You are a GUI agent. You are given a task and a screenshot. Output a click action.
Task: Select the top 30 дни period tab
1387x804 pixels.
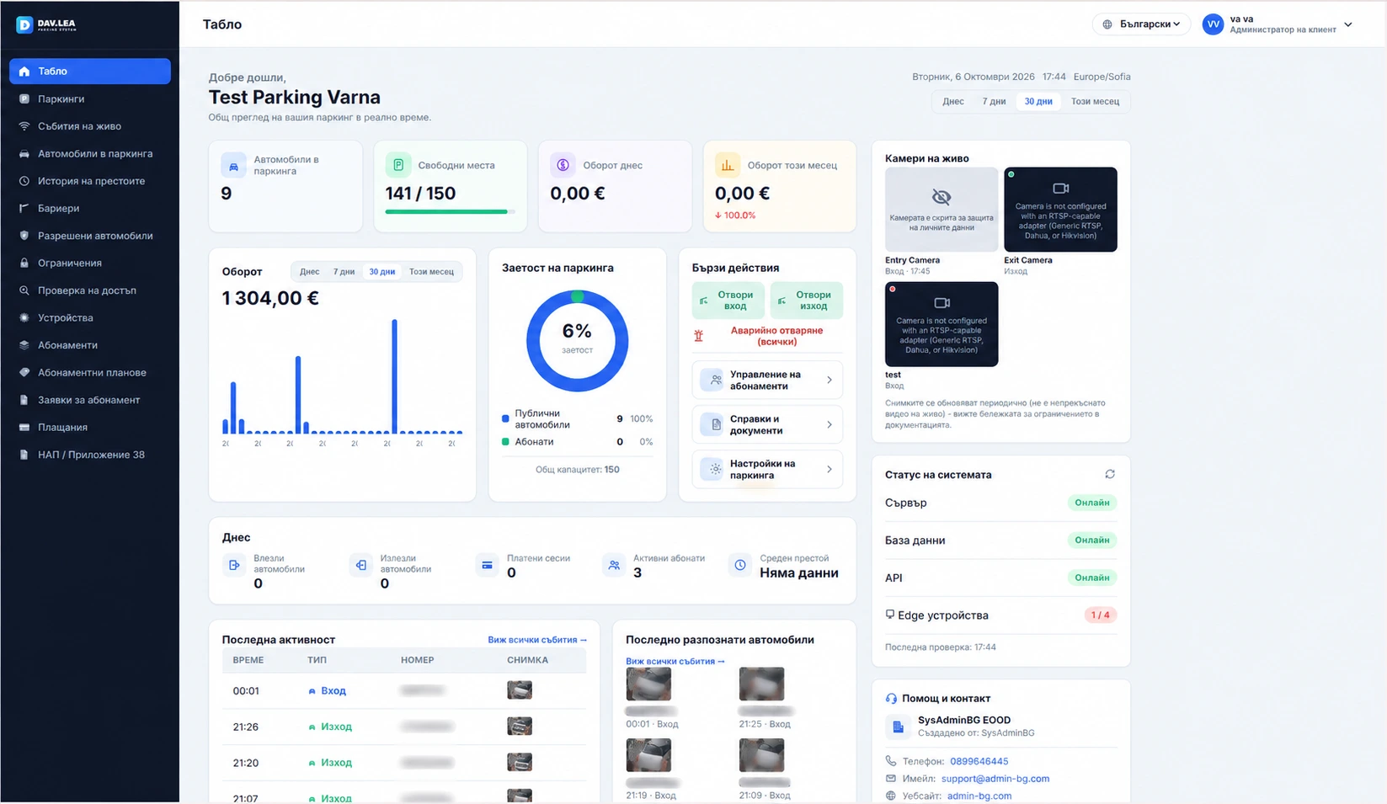1038,101
